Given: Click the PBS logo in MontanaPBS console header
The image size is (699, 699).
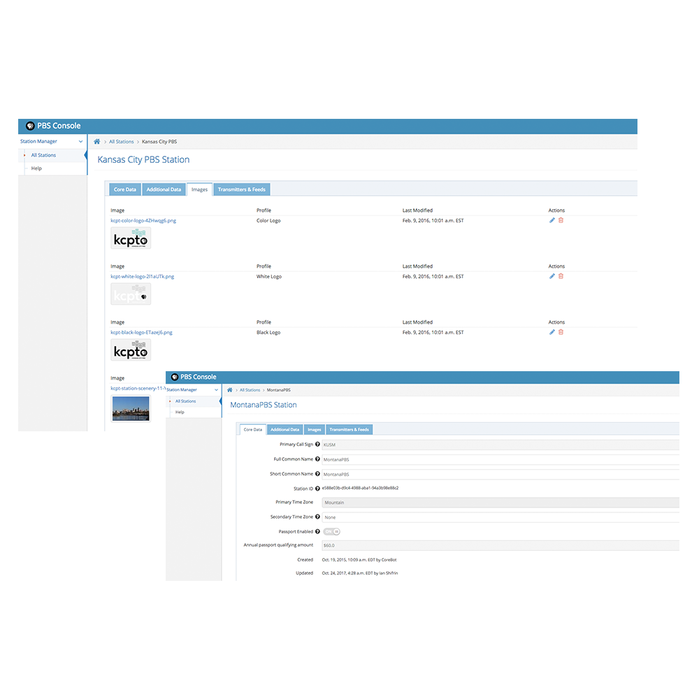Looking at the screenshot, I should click(175, 377).
